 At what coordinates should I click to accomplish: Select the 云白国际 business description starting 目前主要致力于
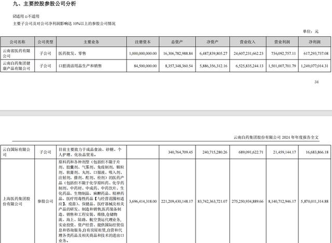90,152
